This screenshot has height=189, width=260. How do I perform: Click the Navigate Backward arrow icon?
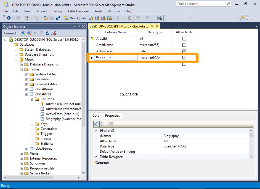point(9,18)
